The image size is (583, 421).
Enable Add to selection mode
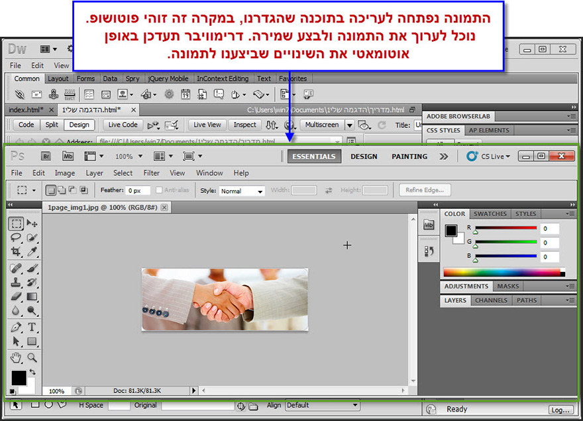(x=62, y=190)
